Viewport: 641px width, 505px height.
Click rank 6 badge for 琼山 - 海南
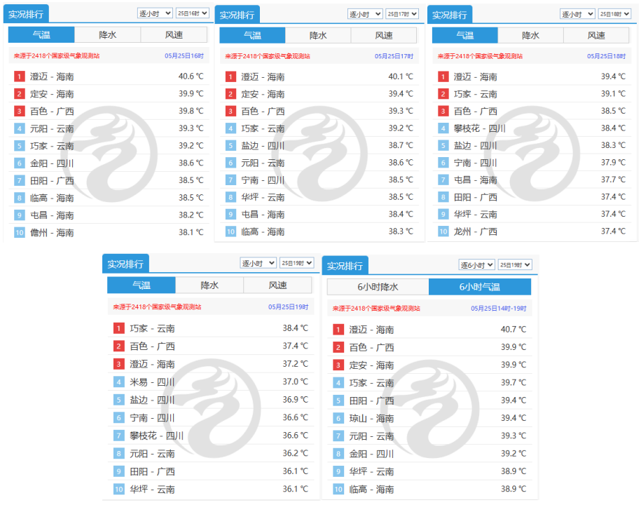coord(338,418)
